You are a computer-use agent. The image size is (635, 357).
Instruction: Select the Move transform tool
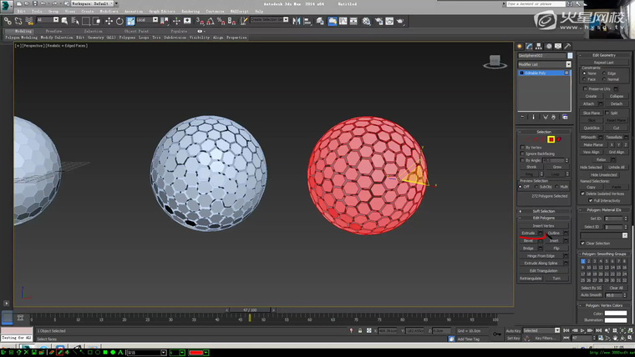click(109, 21)
